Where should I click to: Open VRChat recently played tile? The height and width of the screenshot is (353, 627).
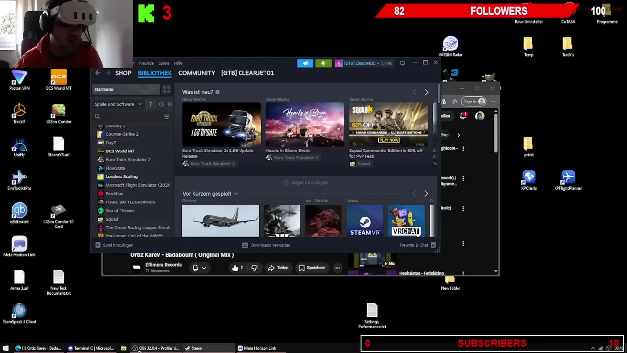(407, 221)
